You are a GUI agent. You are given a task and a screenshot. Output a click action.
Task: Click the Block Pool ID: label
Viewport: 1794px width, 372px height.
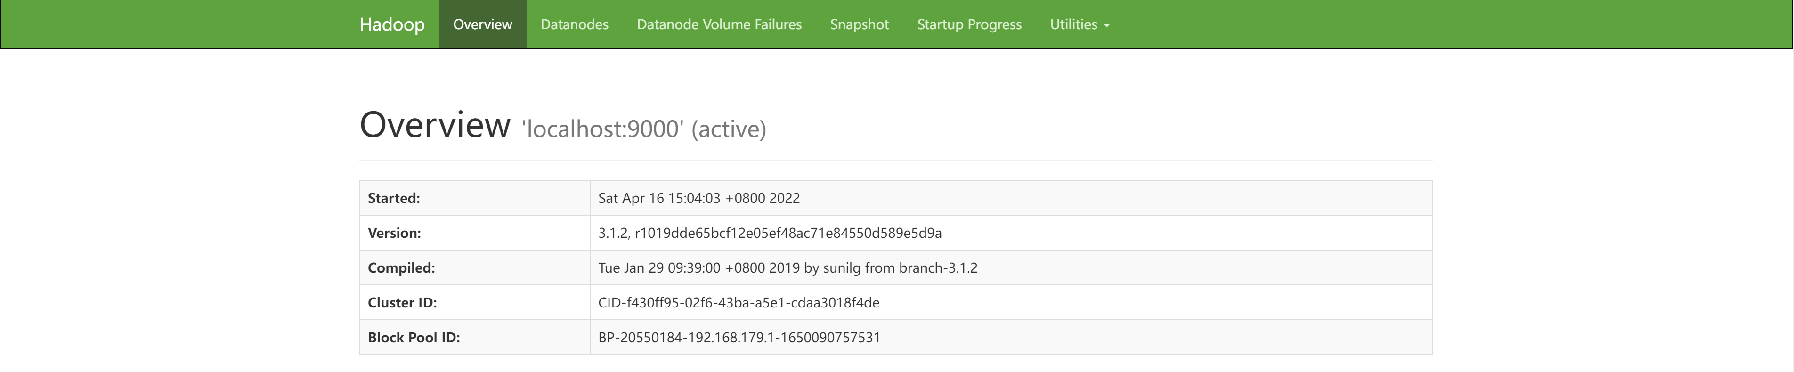pyautogui.click(x=414, y=337)
